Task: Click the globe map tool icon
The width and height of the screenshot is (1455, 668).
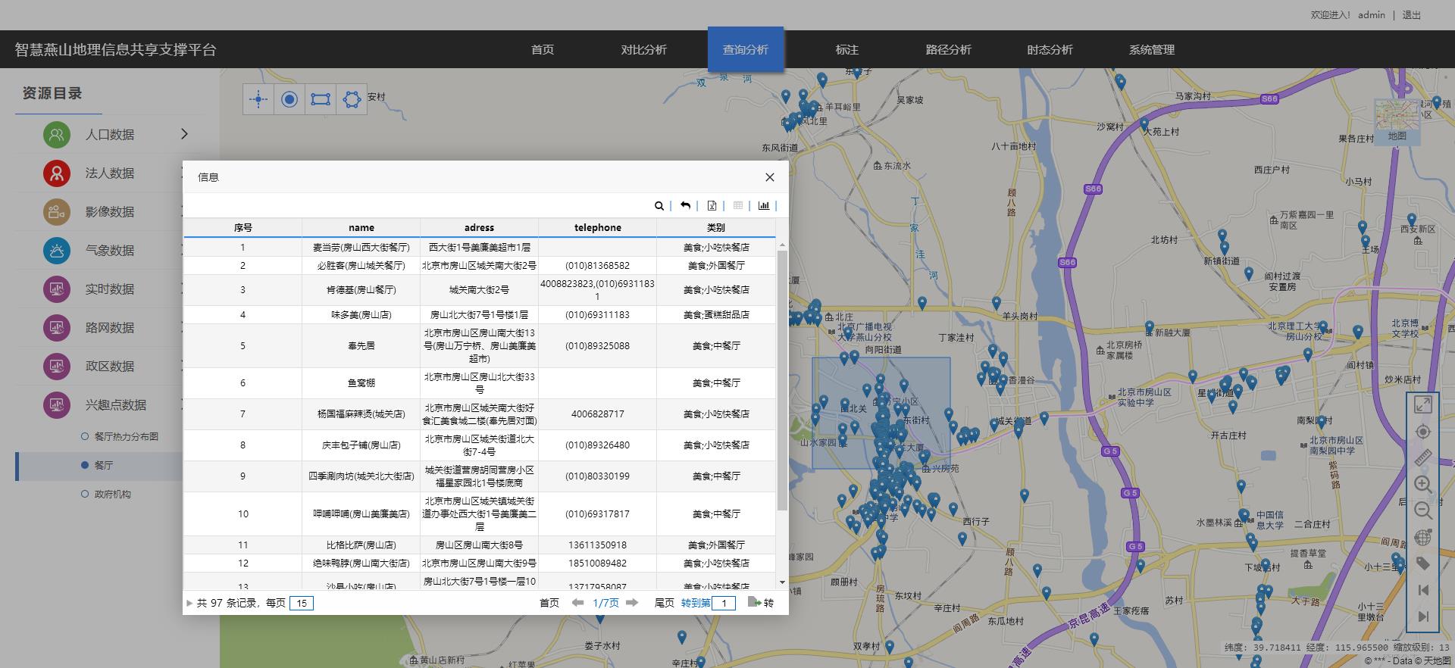Action: 1423,538
